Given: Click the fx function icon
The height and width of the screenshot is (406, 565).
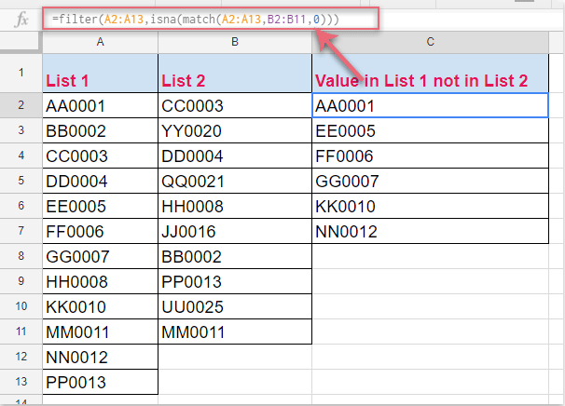Looking at the screenshot, I should pyautogui.click(x=21, y=19).
